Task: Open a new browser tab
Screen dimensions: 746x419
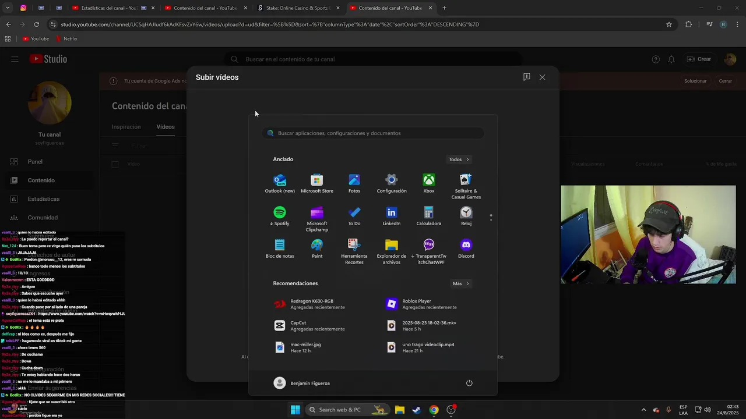Action: tap(445, 8)
